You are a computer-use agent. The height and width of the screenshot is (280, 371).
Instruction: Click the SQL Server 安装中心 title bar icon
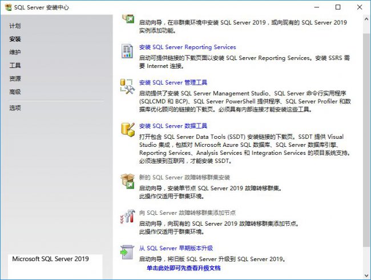tap(8, 7)
